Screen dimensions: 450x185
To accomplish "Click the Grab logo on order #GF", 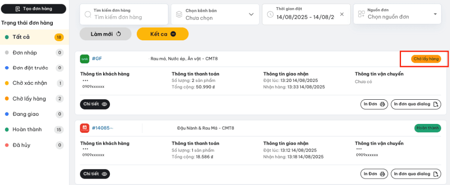I will [85, 59].
